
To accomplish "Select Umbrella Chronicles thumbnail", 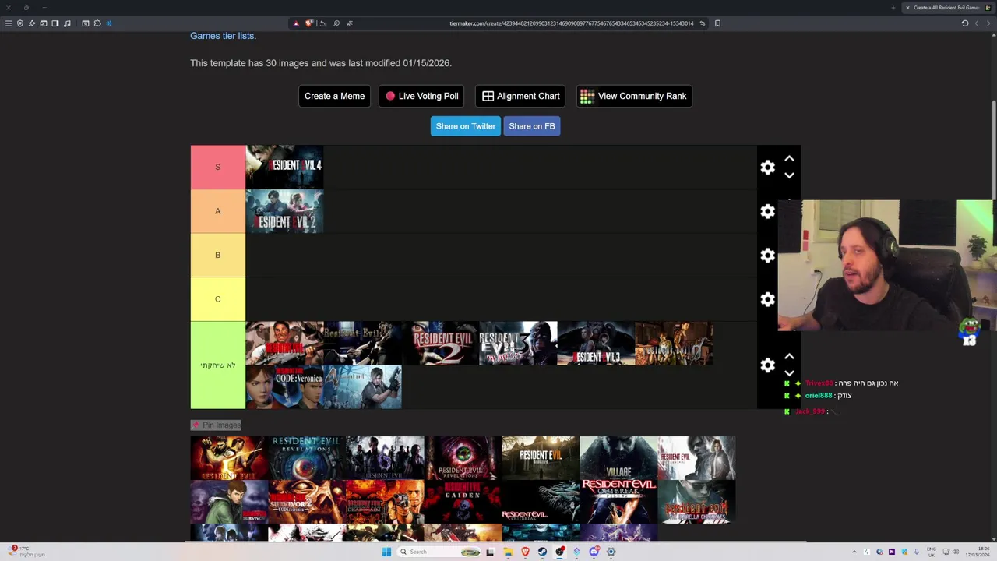I will pos(696,501).
